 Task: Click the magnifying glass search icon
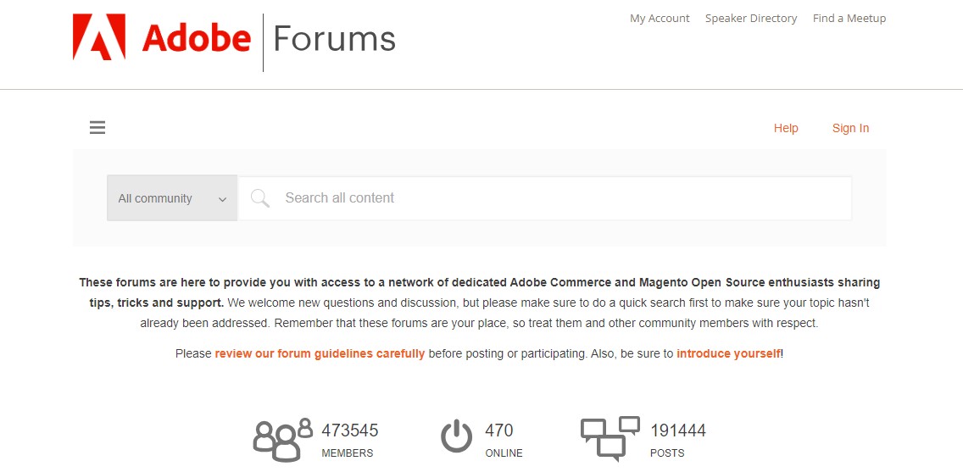pos(260,198)
